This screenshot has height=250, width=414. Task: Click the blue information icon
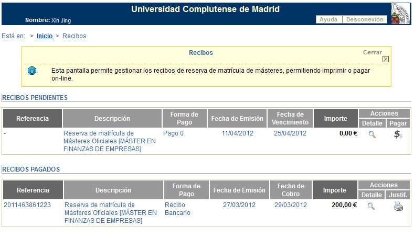(x=32, y=71)
